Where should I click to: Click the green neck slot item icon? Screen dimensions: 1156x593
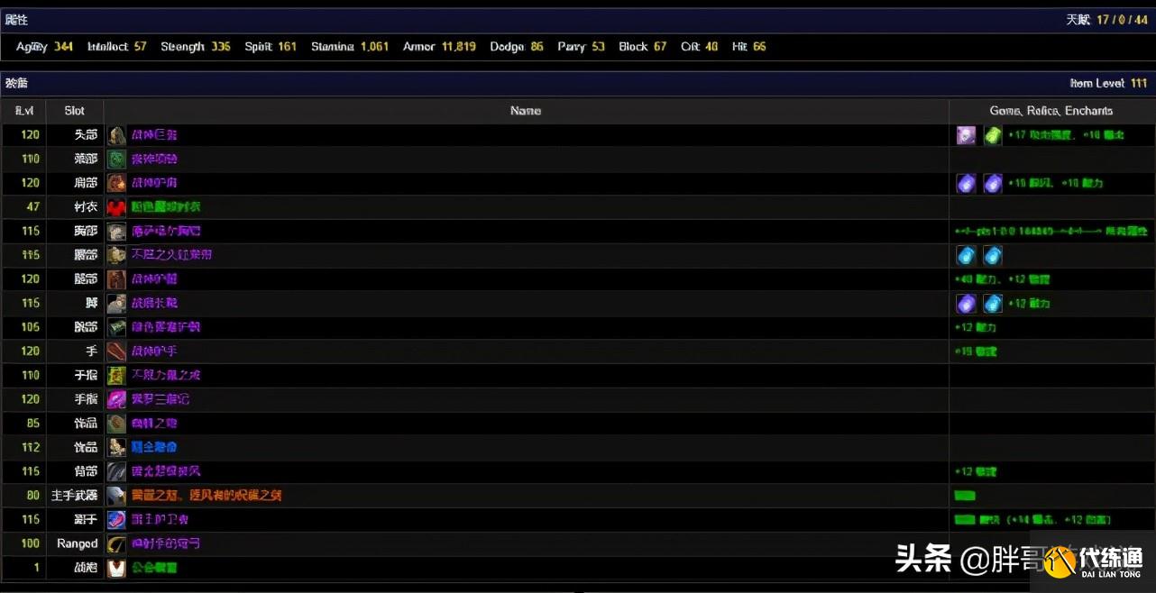[x=116, y=160]
